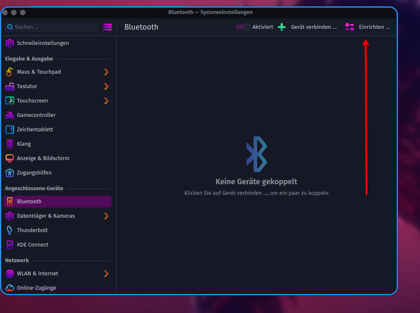Viewport: 420px width, 313px height.
Task: Click into the Suchen search field
Action: click(51, 27)
